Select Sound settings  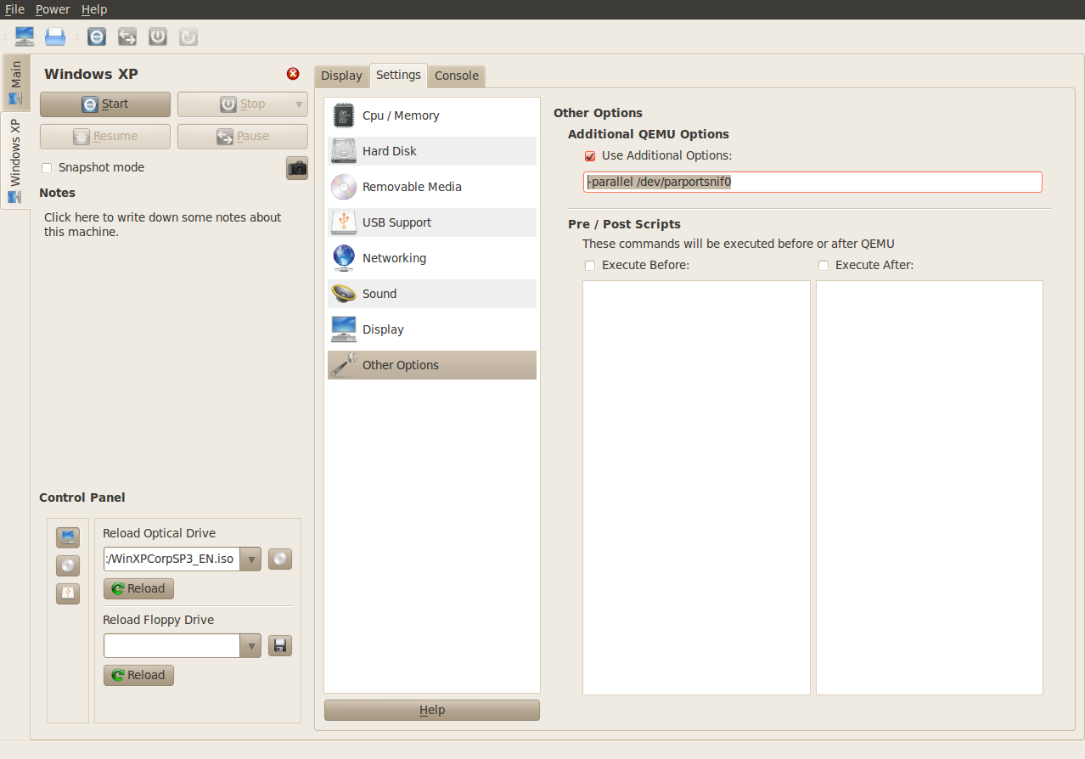(432, 294)
